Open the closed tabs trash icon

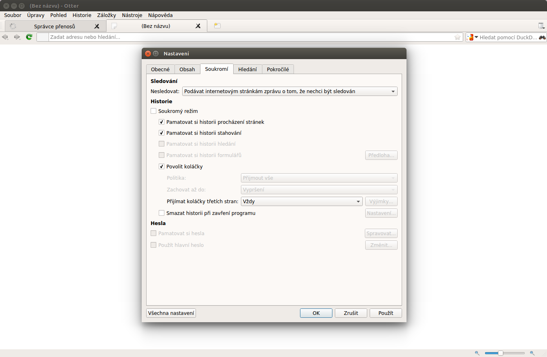(x=541, y=26)
